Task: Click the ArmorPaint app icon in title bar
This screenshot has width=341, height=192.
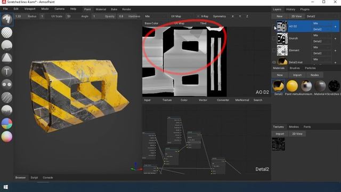Action: 4,2
